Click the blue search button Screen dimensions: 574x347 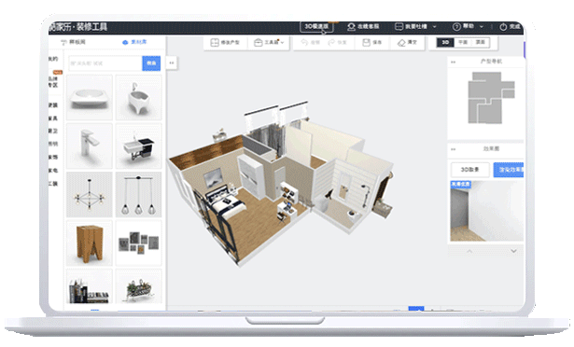tap(151, 63)
